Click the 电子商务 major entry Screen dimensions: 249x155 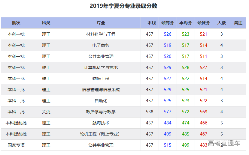pyautogui.click(x=101, y=45)
